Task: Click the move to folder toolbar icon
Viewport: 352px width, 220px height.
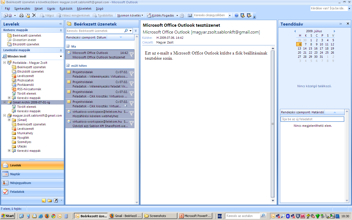Action: pos(28,15)
